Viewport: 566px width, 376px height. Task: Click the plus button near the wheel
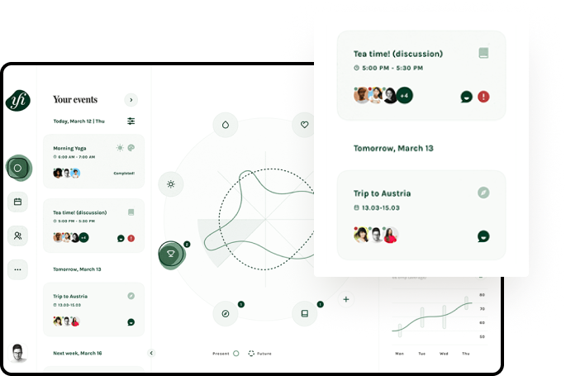pyautogui.click(x=346, y=299)
